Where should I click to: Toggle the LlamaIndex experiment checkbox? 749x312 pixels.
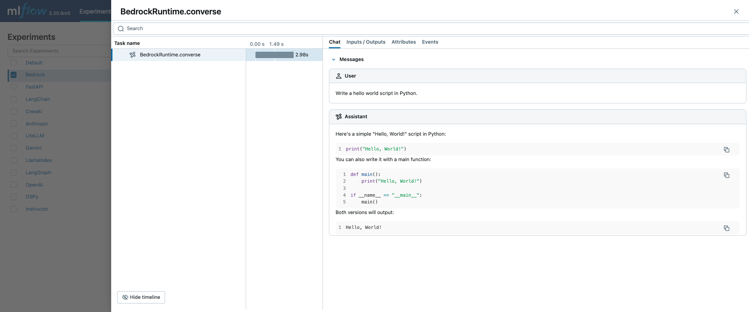pyautogui.click(x=14, y=160)
